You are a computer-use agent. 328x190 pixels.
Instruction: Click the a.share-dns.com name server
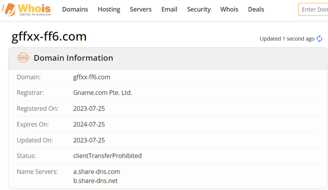tap(97, 172)
